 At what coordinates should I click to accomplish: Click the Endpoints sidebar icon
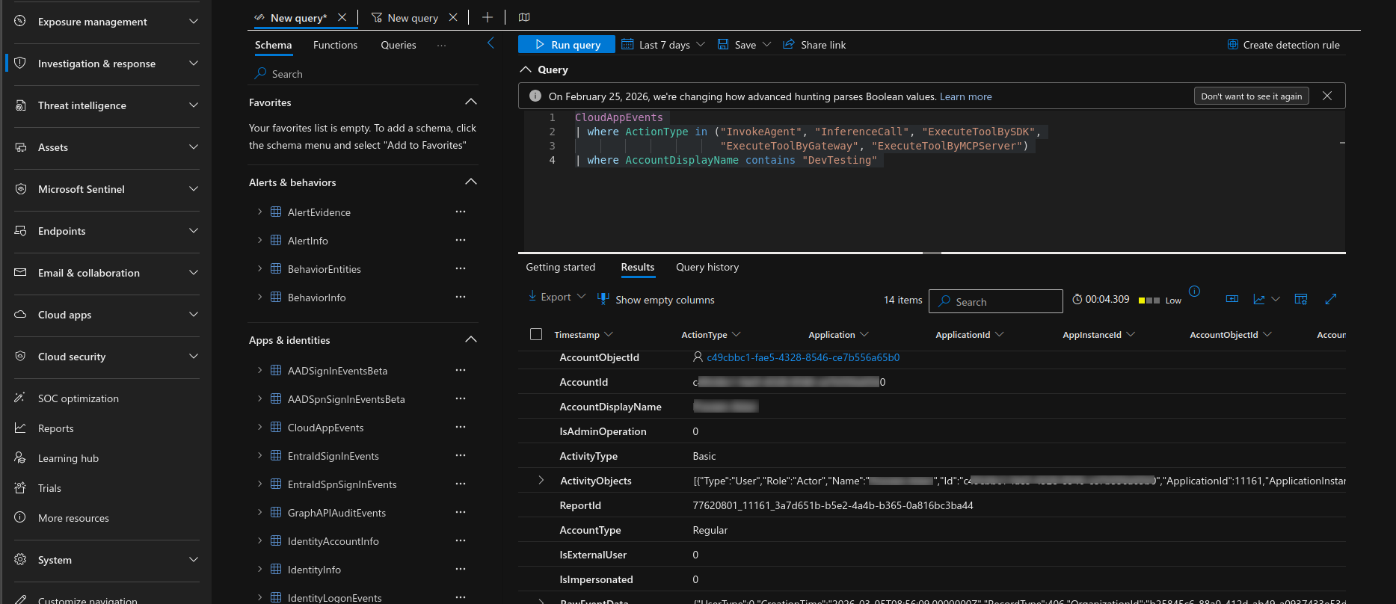point(20,231)
